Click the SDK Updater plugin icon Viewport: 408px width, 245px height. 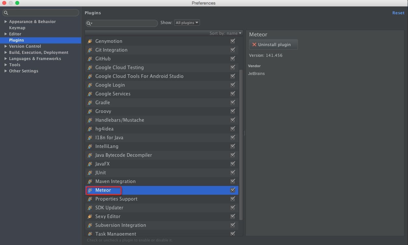point(90,208)
